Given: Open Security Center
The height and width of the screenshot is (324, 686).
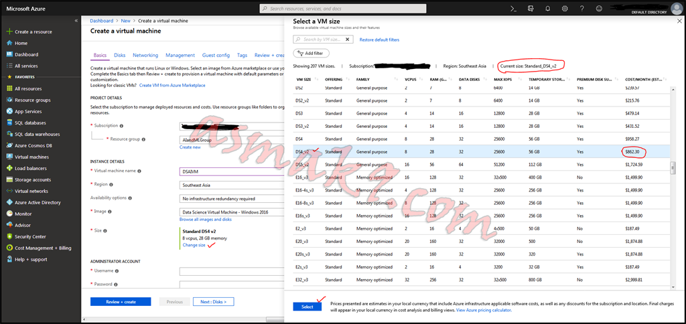Looking at the screenshot, I should tap(30, 236).
